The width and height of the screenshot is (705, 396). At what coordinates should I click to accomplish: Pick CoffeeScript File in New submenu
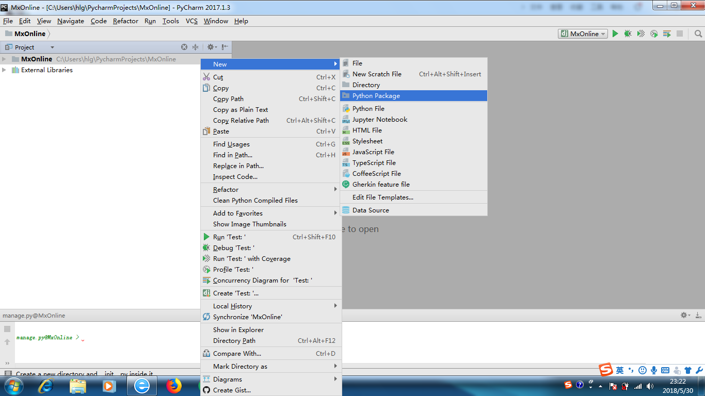[413, 173]
